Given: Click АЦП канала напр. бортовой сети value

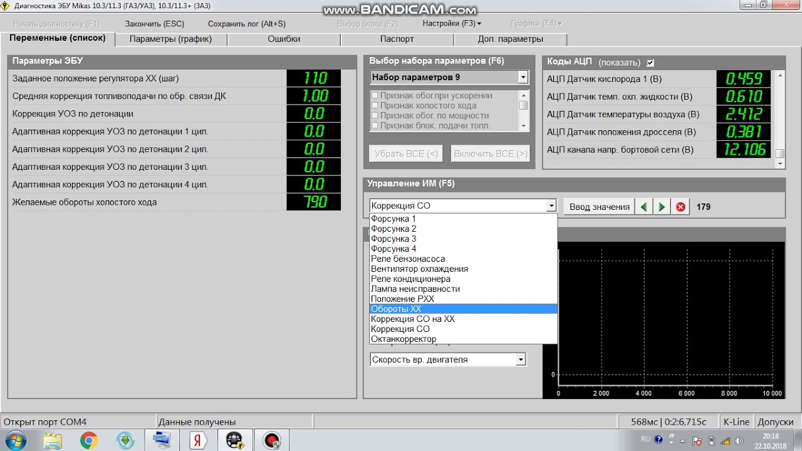Looking at the screenshot, I should (744, 149).
